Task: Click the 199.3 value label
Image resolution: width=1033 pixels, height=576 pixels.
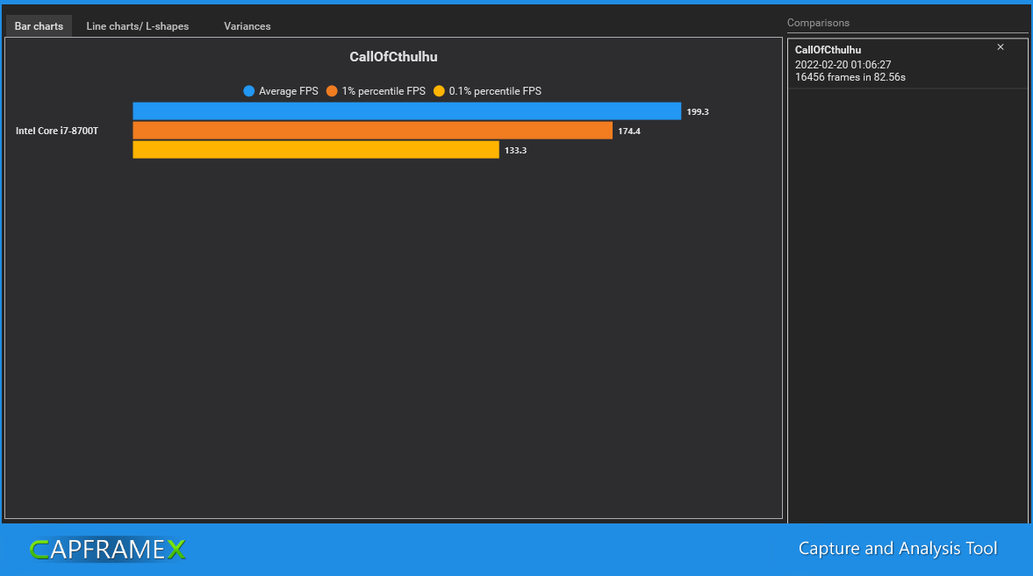Action: pos(697,111)
